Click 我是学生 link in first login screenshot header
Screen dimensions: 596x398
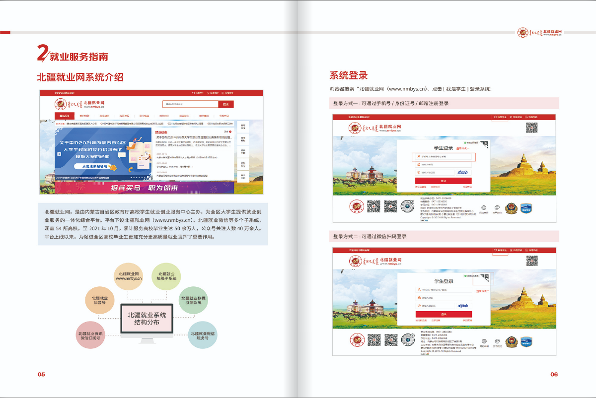click(x=500, y=117)
